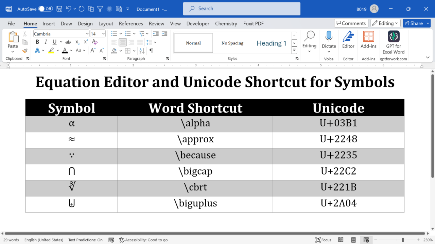Click the Clear All Formatting icon
This screenshot has height=244, width=435.
pyautogui.click(x=95, y=42)
